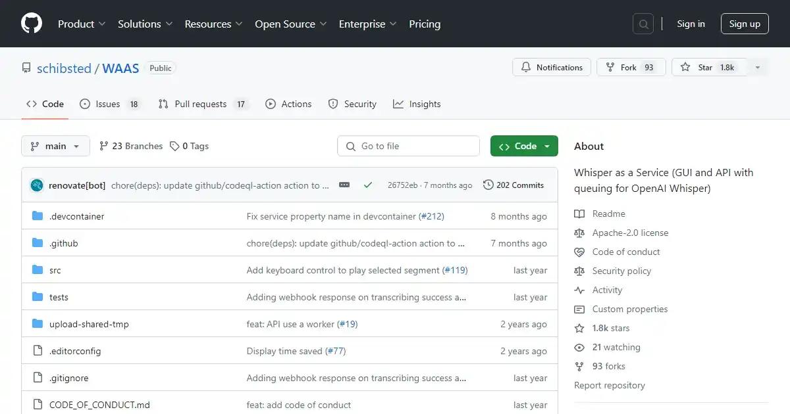Click the src folder icon
Image resolution: width=790 pixels, height=414 pixels.
38,270
